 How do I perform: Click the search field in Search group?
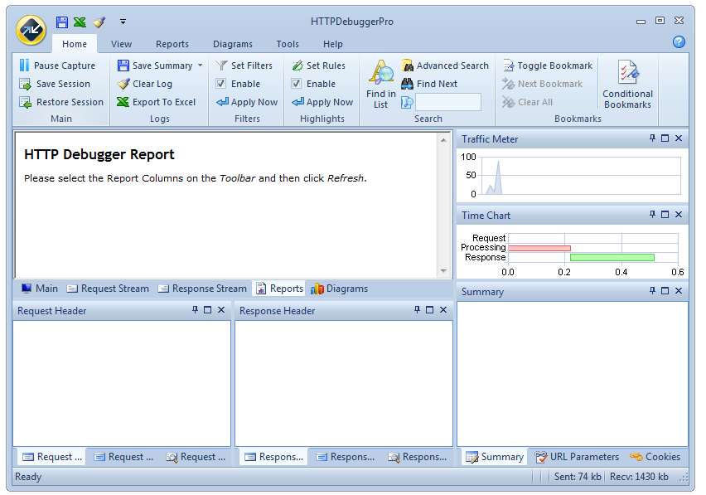click(448, 102)
